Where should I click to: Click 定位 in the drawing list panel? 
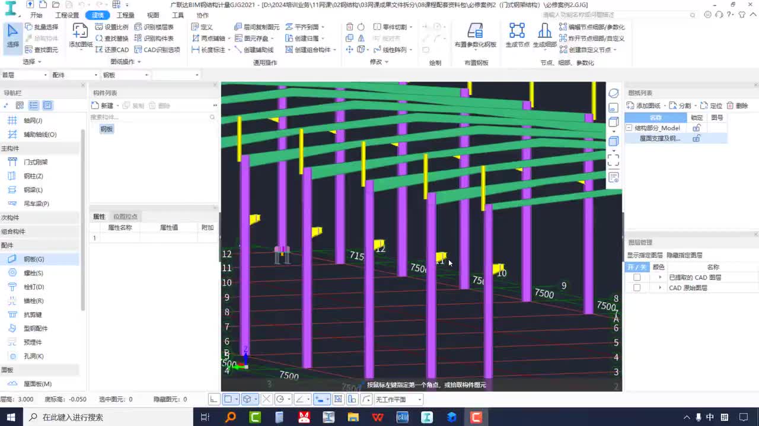pos(712,106)
